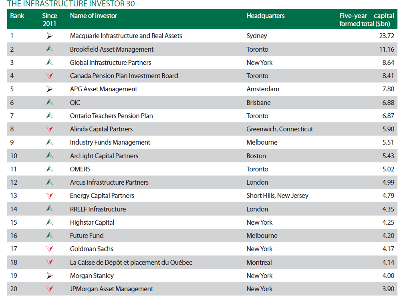Viewport: 401px width, 296px height.
Task: Click the unchanged arrow icon for APG Asset Management
Action: click(x=50, y=89)
